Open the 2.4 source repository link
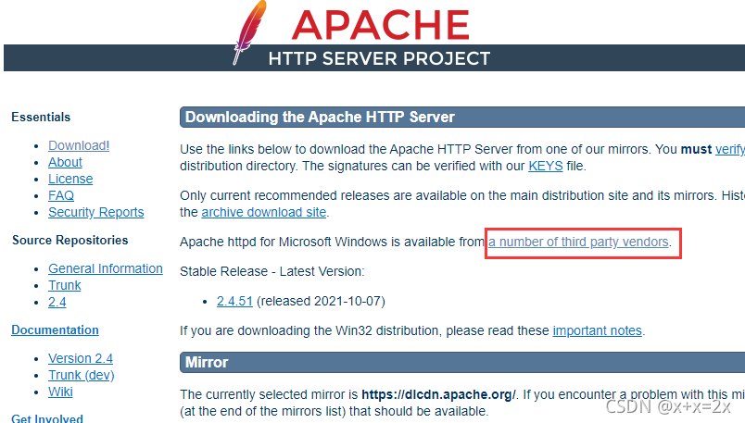 (x=57, y=302)
